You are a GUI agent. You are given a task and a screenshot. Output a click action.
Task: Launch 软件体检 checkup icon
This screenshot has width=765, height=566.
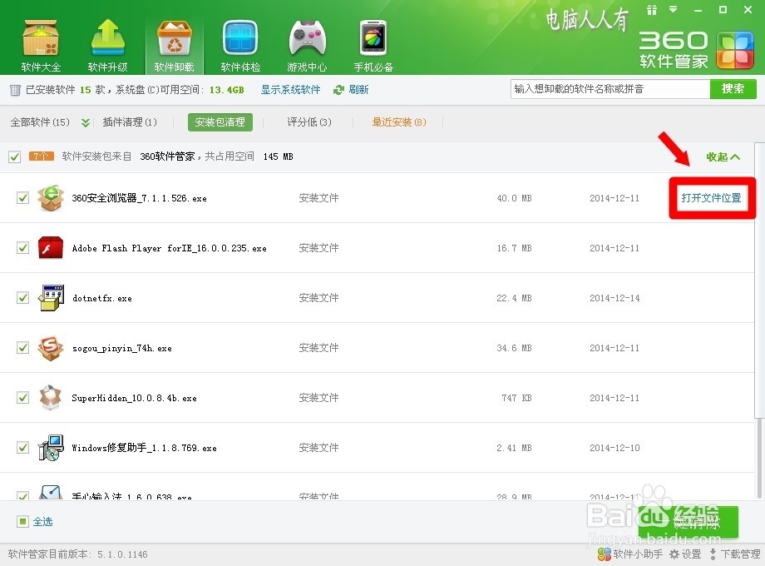pyautogui.click(x=239, y=37)
